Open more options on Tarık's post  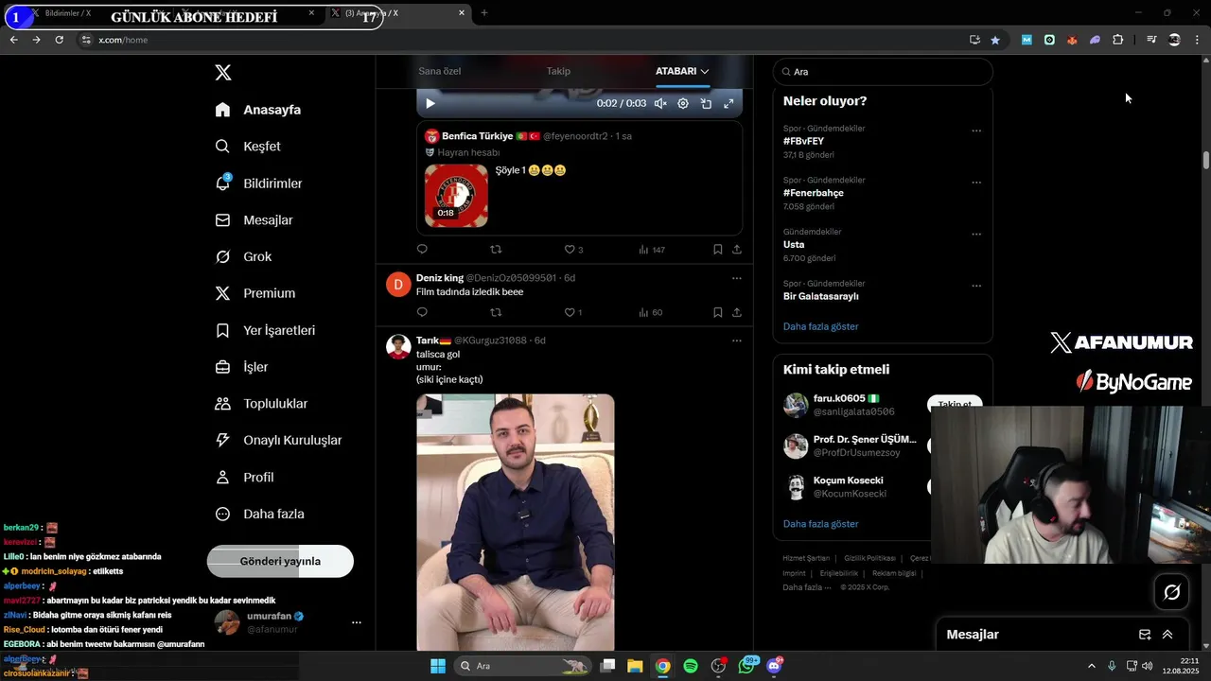(x=736, y=340)
